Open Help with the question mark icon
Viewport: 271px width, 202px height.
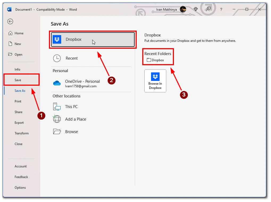(221, 10)
